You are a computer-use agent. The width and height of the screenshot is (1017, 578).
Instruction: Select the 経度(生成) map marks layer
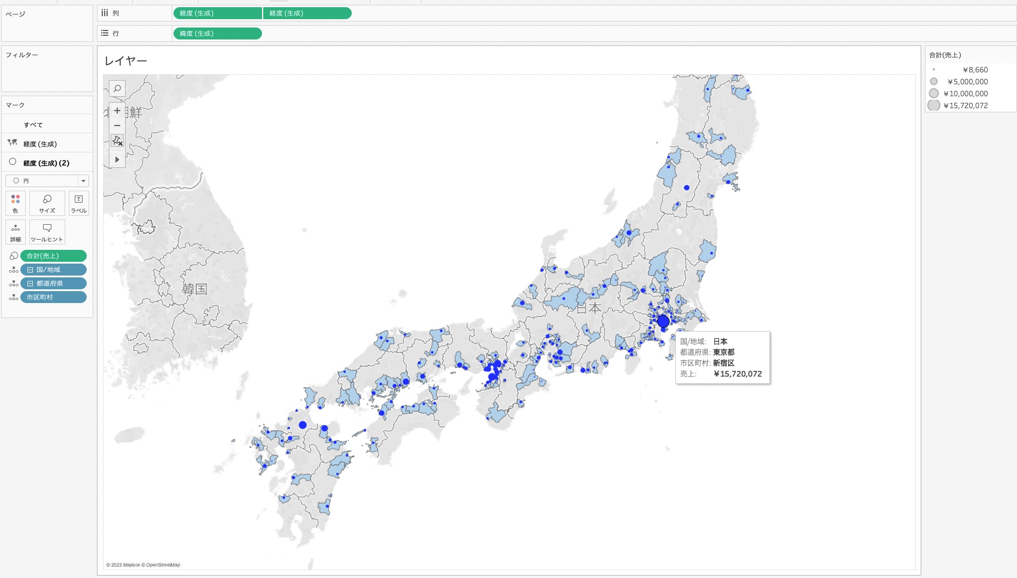(47, 143)
